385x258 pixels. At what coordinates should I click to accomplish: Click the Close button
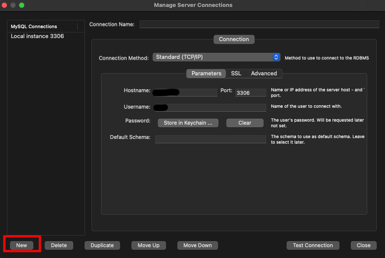[x=364, y=245]
